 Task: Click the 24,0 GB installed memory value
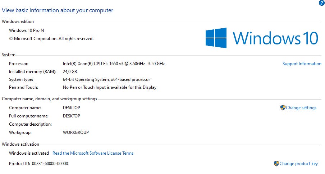coord(70,72)
